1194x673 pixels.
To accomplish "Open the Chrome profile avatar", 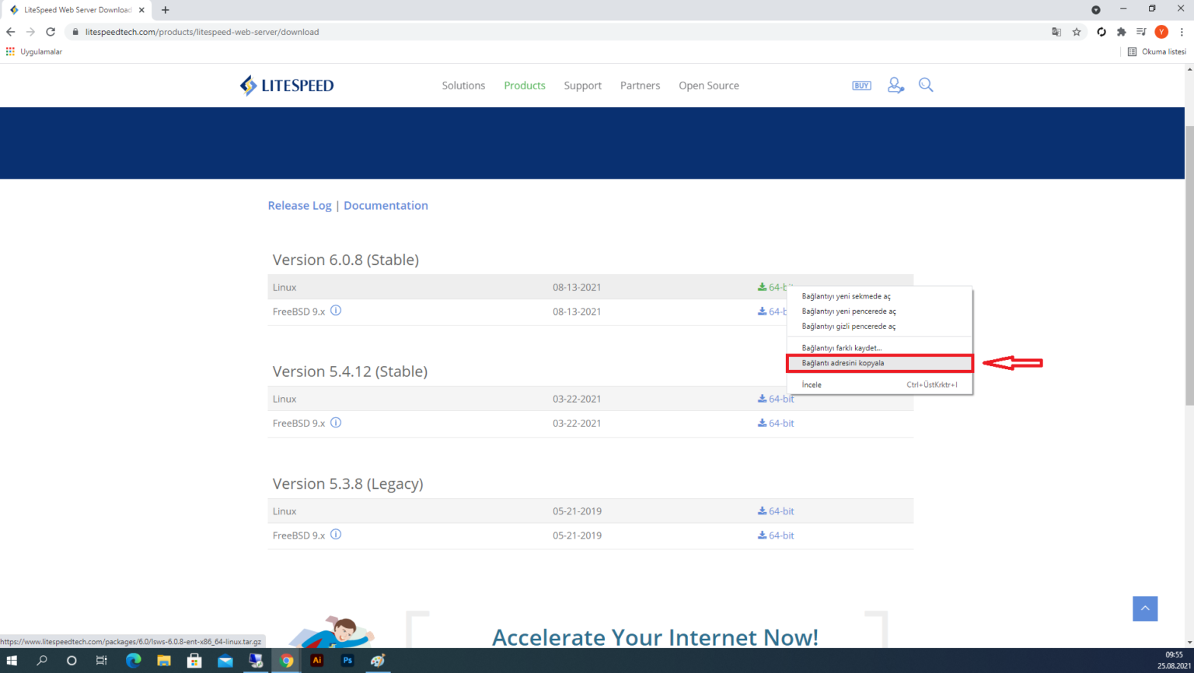I will click(x=1161, y=32).
